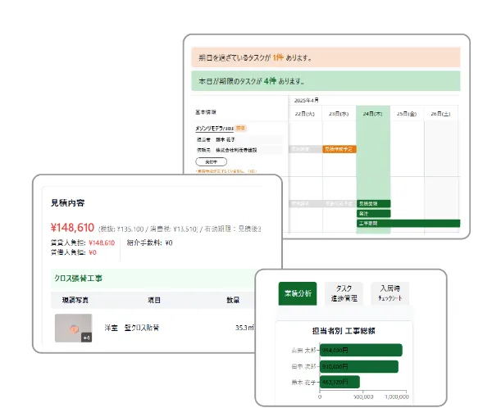Screen dimensions: 492x408
Task: Click the 田中 次郎 chart bar
Action: tap(359, 366)
